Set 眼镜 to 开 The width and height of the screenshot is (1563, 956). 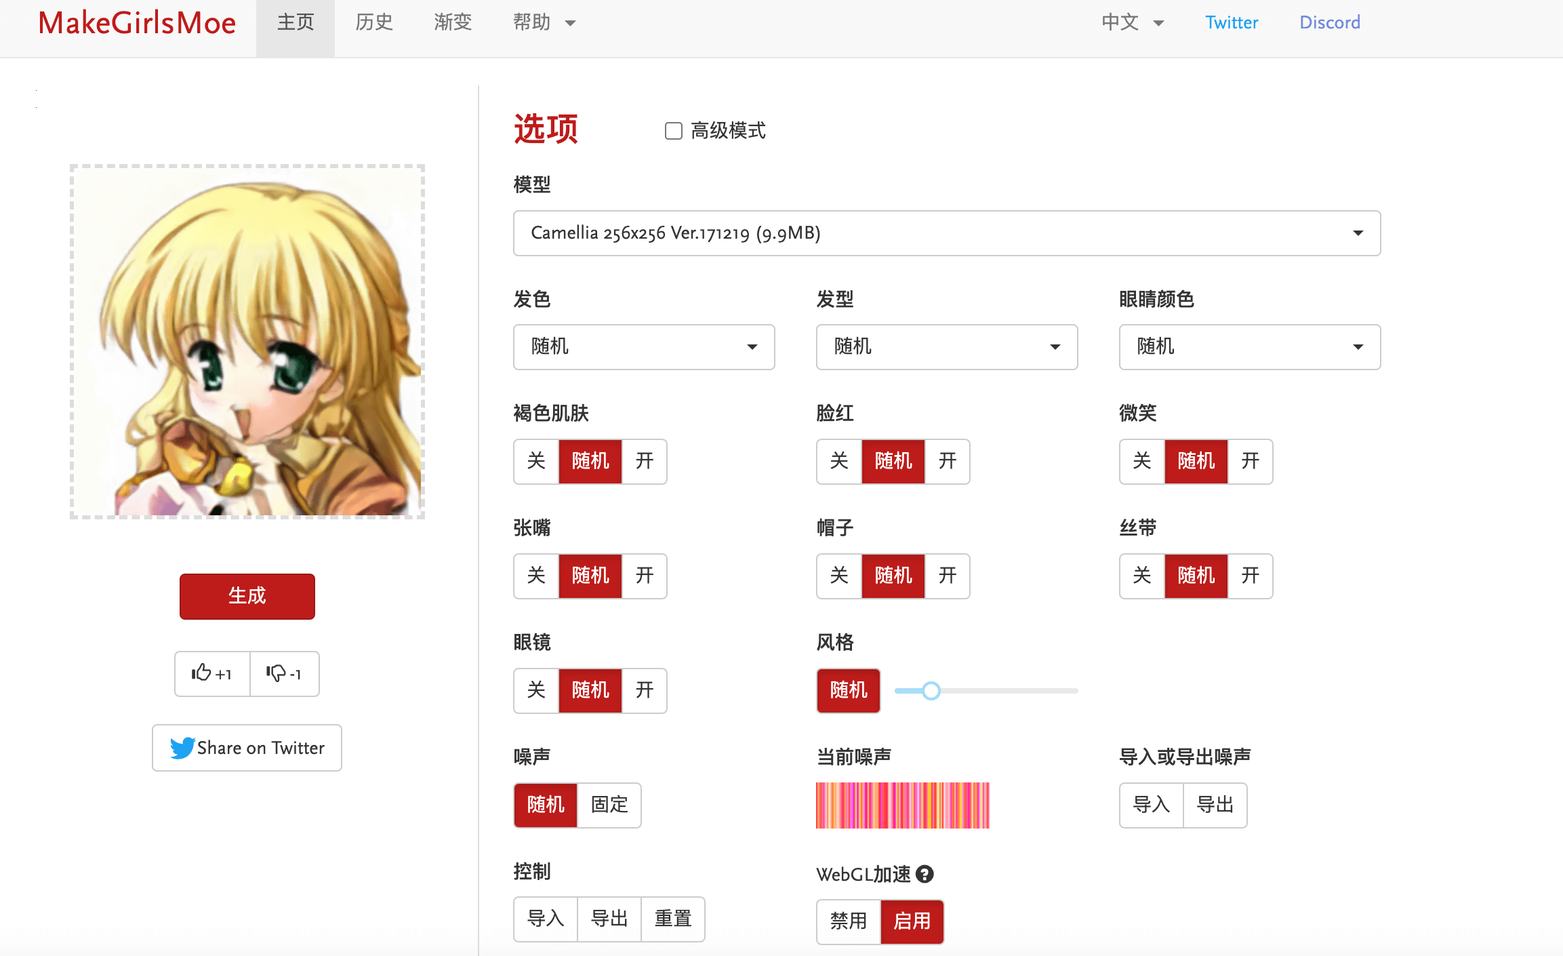coord(645,691)
